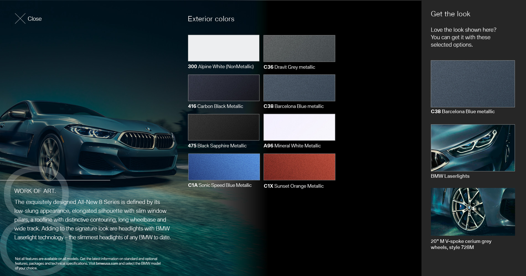
Task: Open the BMW Laserlights thumbnail
Action: [x=473, y=148]
